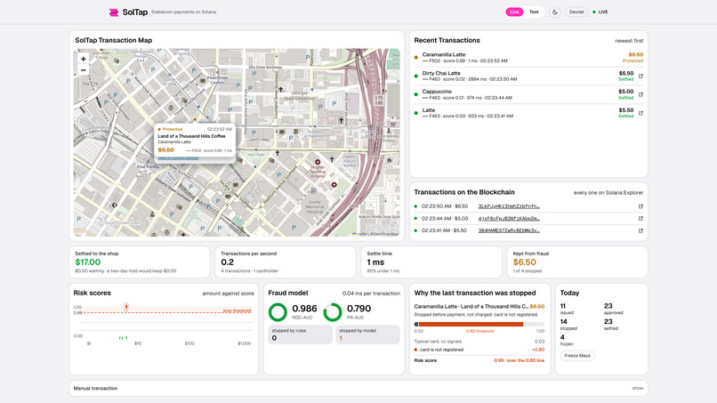Open transaction hash 384HAWES7ZwRv8EbWp3y link

pos(509,230)
